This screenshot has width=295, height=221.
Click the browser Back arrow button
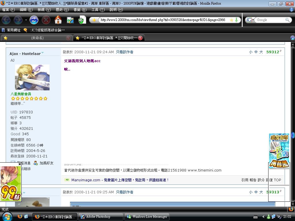click(6, 20)
